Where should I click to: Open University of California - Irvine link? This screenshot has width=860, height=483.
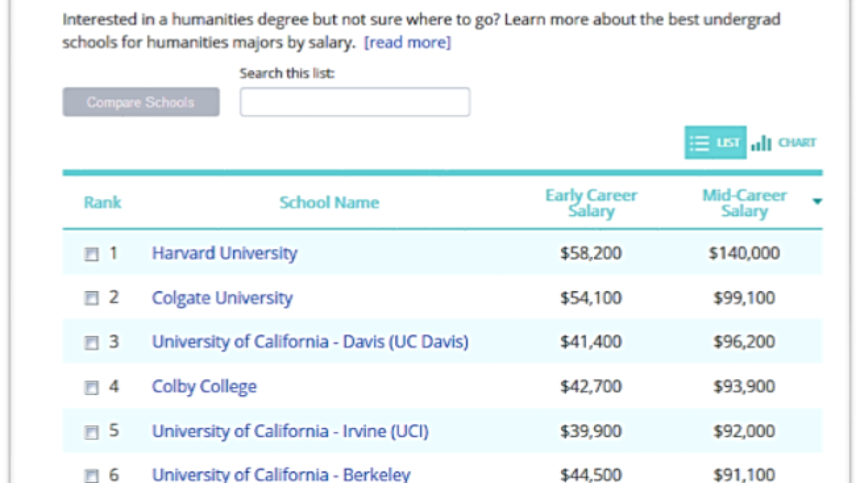point(290,431)
